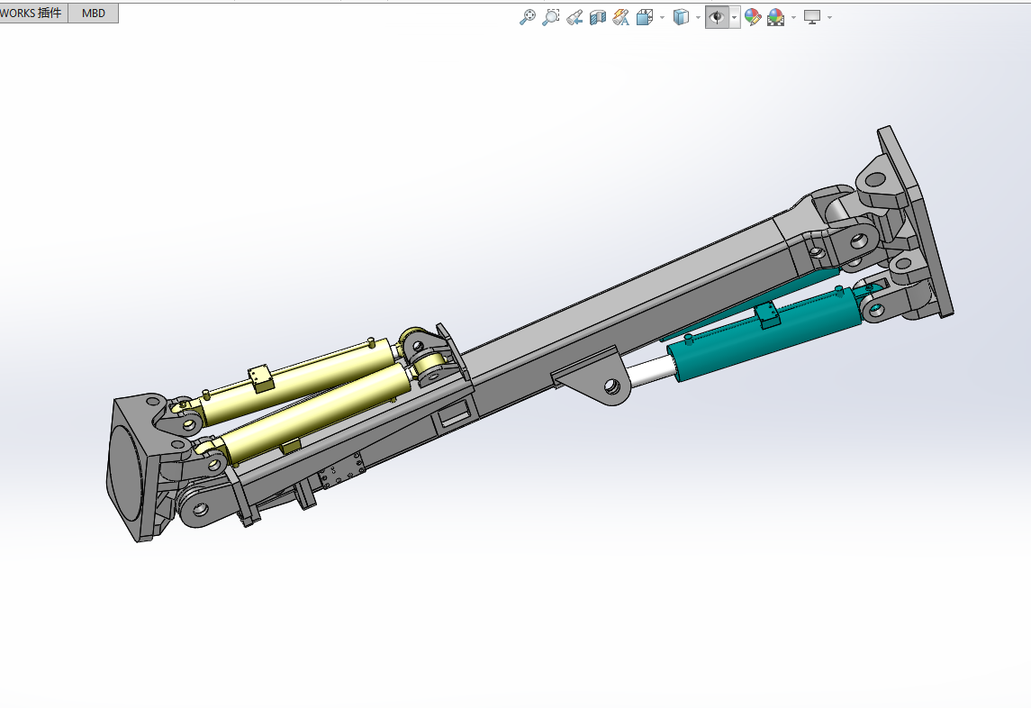
Task: Select the teal hydraulic cylinder body
Action: point(766,336)
